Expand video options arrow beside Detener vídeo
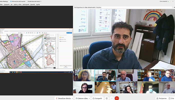This screenshot has height=100, width=175. click(x=89, y=98)
